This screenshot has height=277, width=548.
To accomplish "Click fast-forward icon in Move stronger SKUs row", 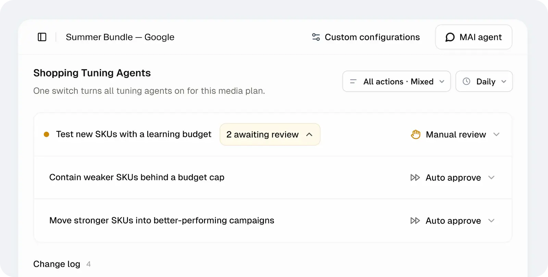I will click(415, 220).
